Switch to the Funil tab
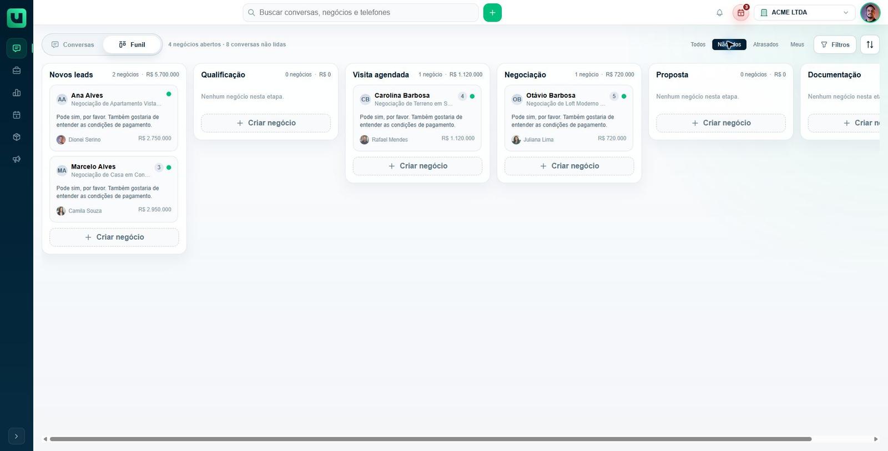The height and width of the screenshot is (451, 888). 132,44
